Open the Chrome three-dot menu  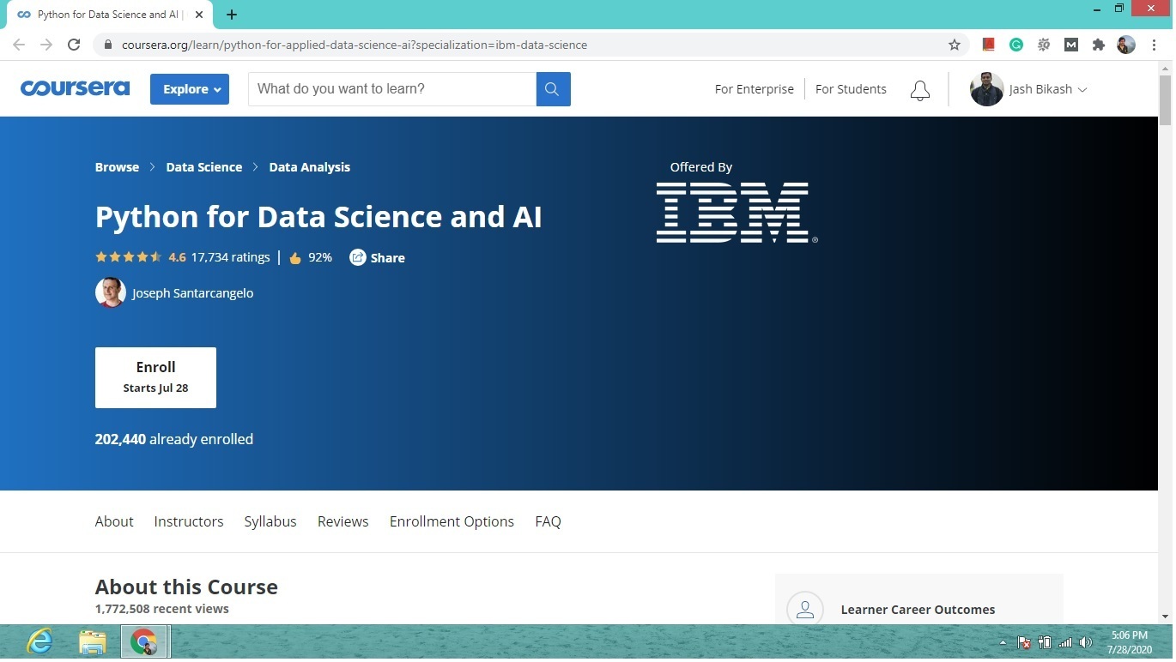[1154, 45]
